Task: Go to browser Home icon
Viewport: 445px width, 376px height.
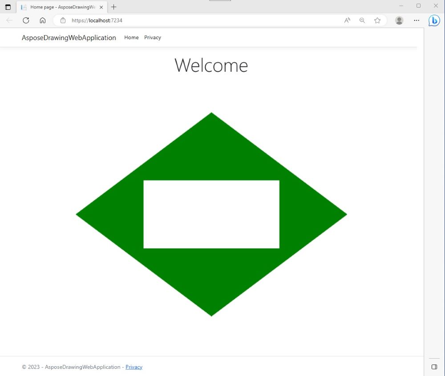Action: pos(43,20)
